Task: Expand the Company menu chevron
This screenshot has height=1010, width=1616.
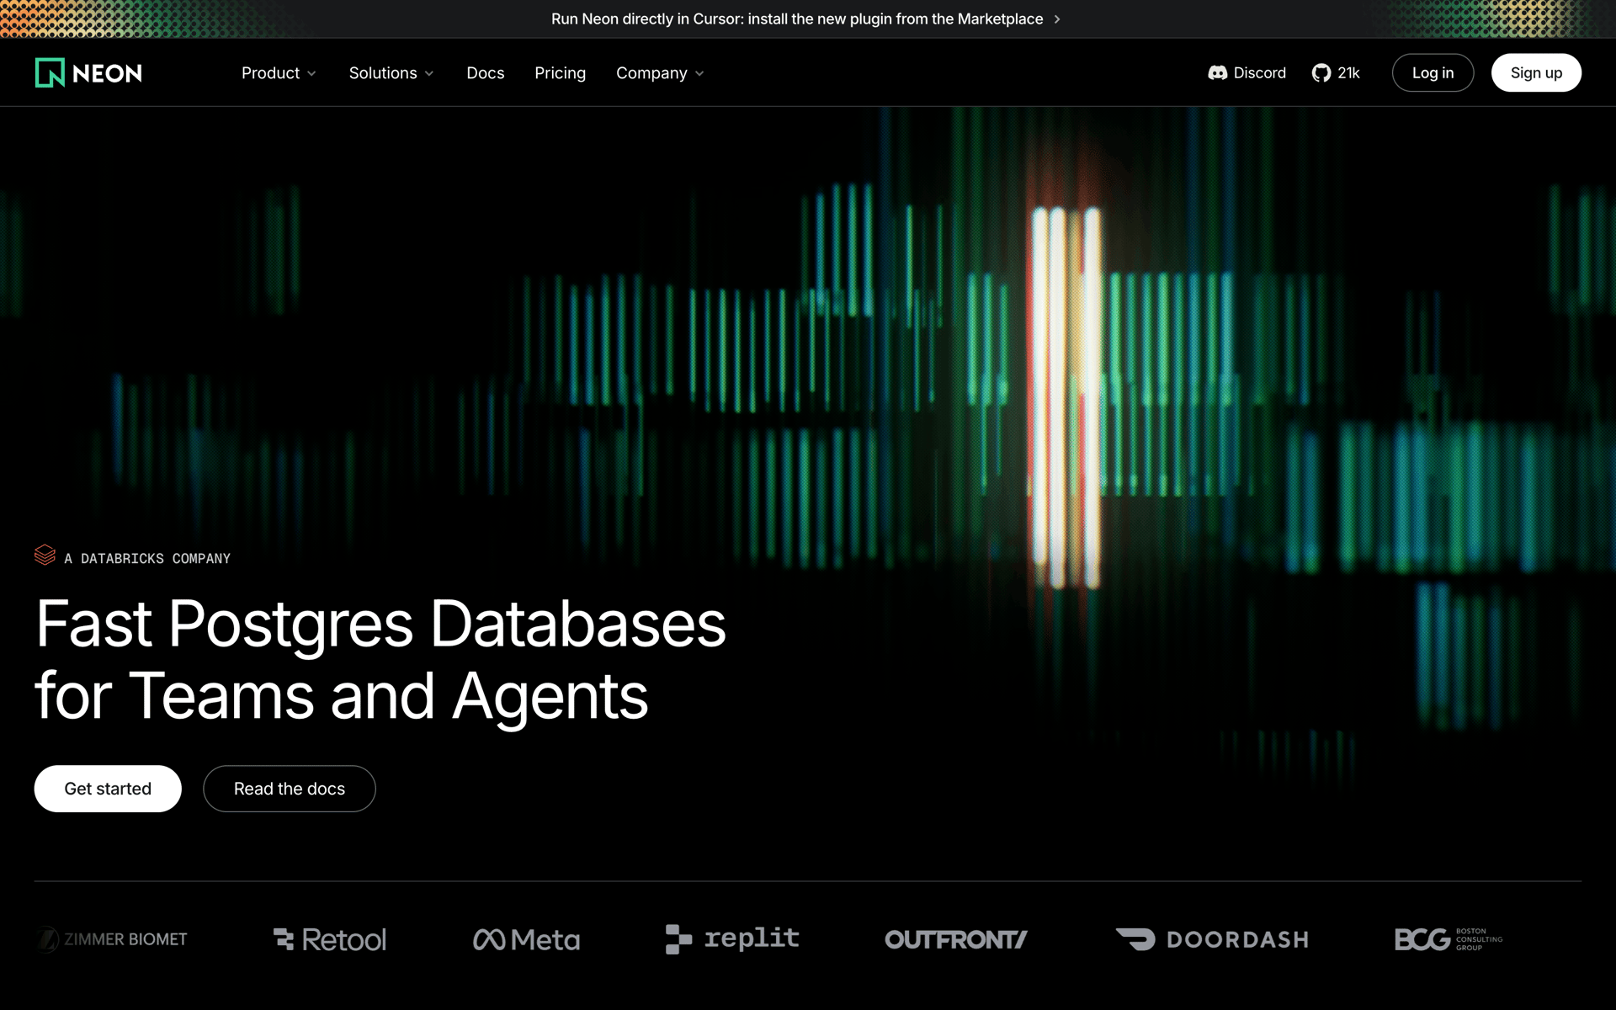Action: coord(699,74)
